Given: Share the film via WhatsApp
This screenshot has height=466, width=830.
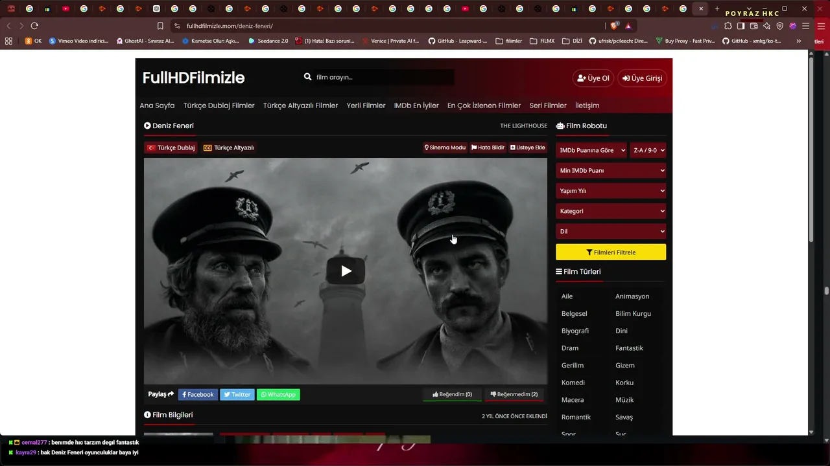Looking at the screenshot, I should click(x=278, y=394).
